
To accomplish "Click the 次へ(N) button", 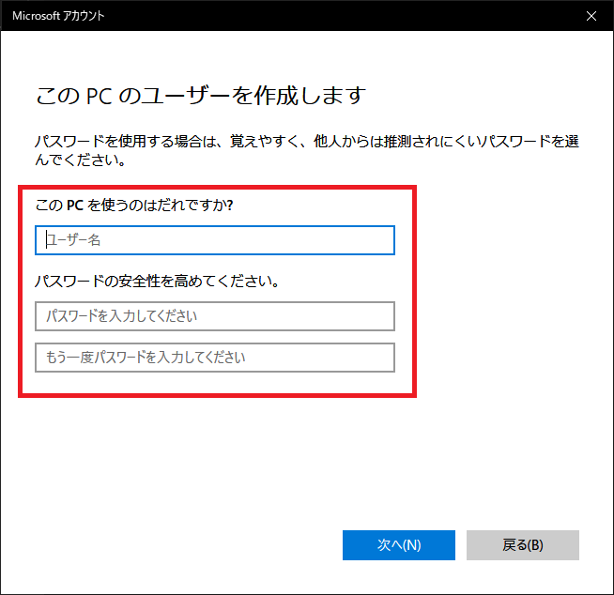I will click(x=399, y=545).
